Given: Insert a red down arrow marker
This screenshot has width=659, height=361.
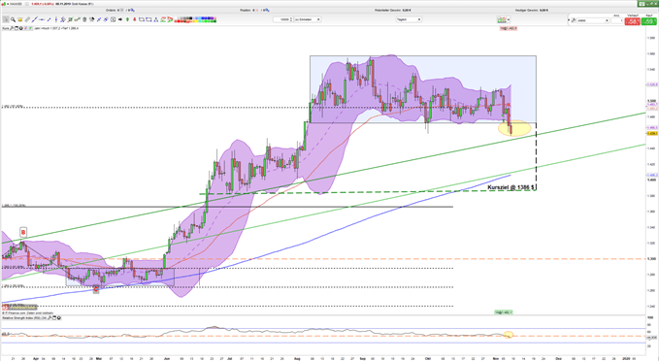Looking at the screenshot, I should coord(135,19).
